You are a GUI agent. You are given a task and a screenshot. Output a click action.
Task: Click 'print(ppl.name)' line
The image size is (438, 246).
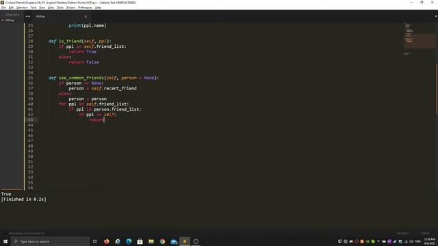88,25
